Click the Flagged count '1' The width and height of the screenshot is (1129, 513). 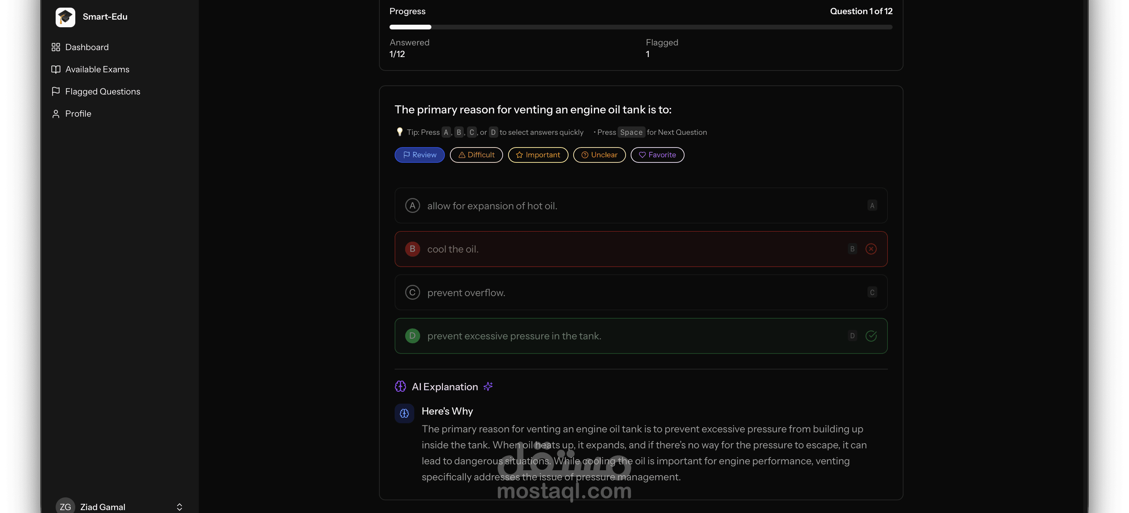point(647,54)
